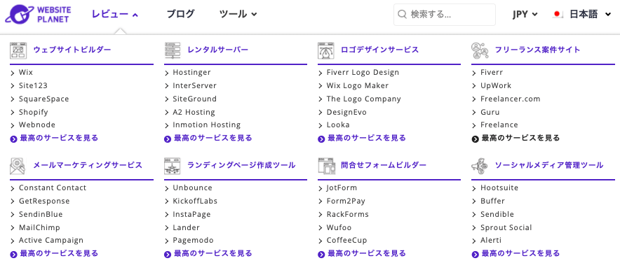This screenshot has width=620, height=270.
Task: Click the contact form builder icon
Action: point(326,166)
